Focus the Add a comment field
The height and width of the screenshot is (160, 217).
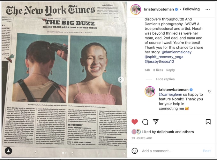171,151
